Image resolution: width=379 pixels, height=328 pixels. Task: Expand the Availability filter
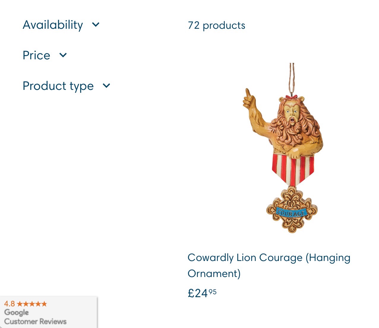(61, 25)
